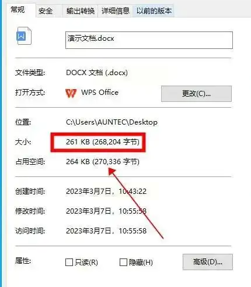This screenshot has height=287, width=251.
Task: Toggle the 隐藏(H) hidden checkbox
Action: (123, 262)
